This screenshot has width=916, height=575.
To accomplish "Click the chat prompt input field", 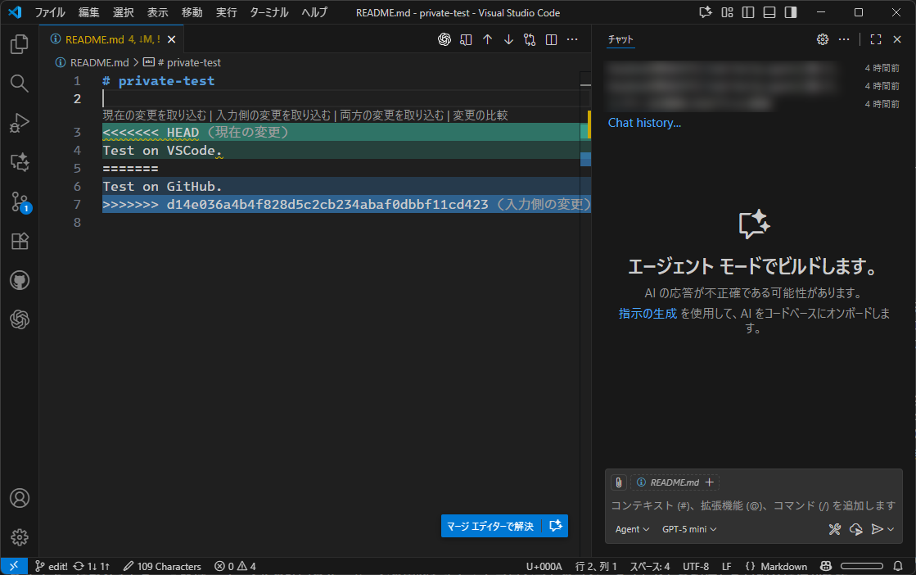I will [x=753, y=505].
